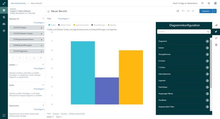
Task: Open the dashboards icon in left sidebar
Action: tap(4, 10)
